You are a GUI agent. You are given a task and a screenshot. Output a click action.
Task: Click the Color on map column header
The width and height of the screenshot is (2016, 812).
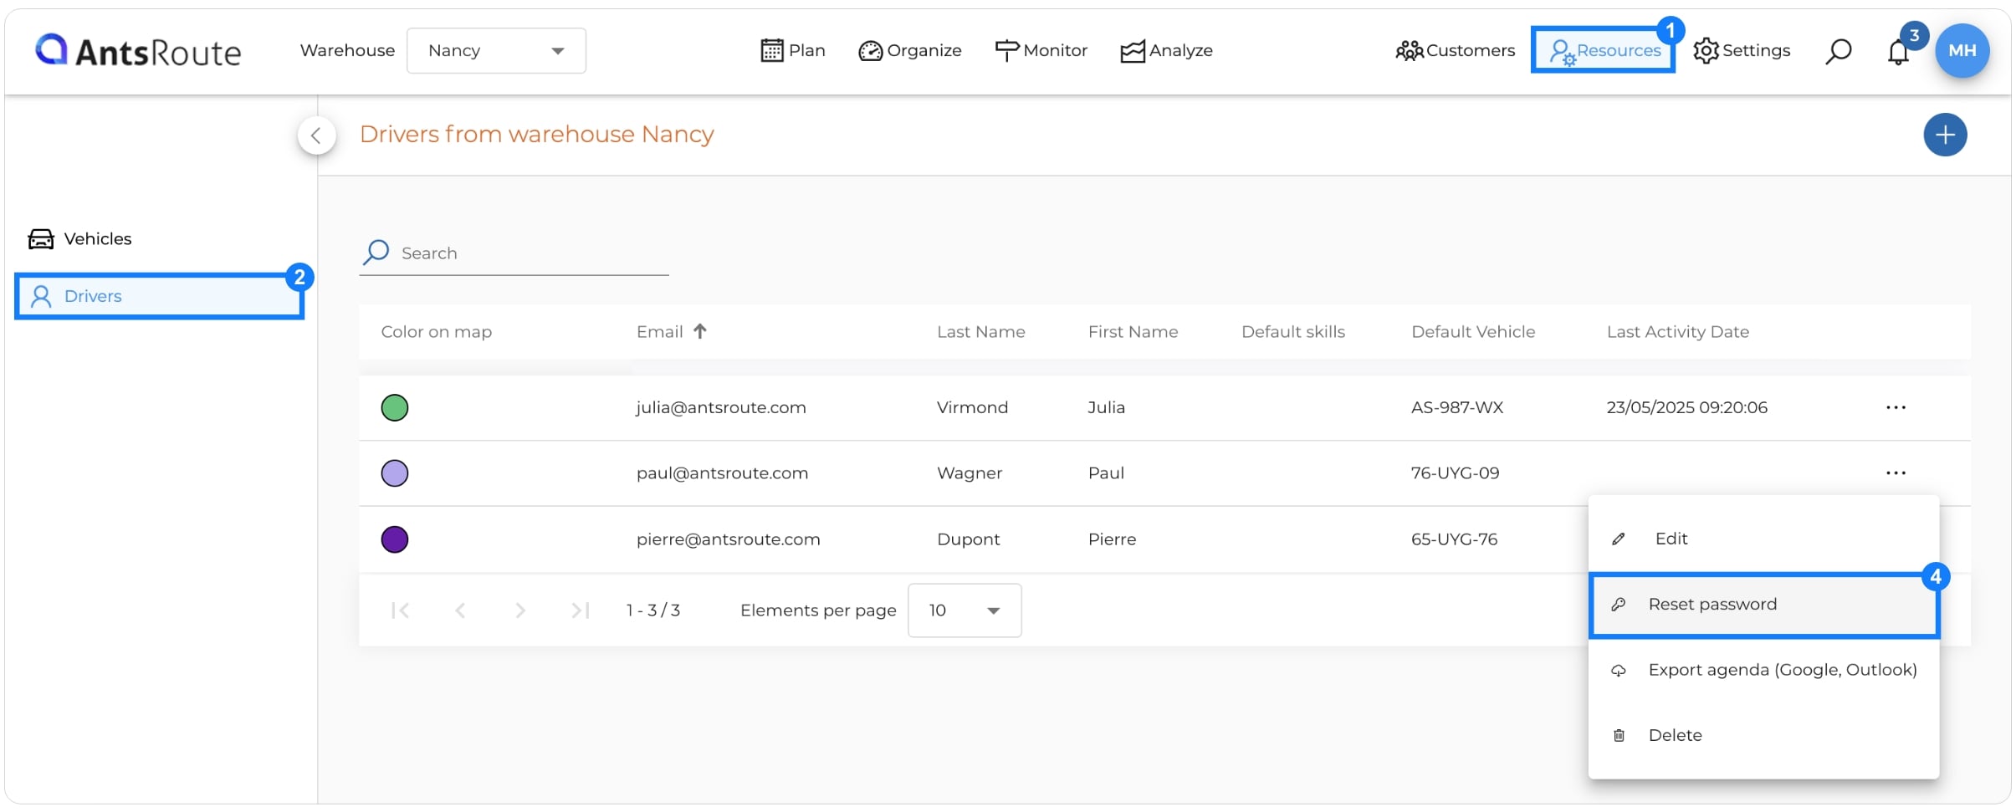point(437,332)
